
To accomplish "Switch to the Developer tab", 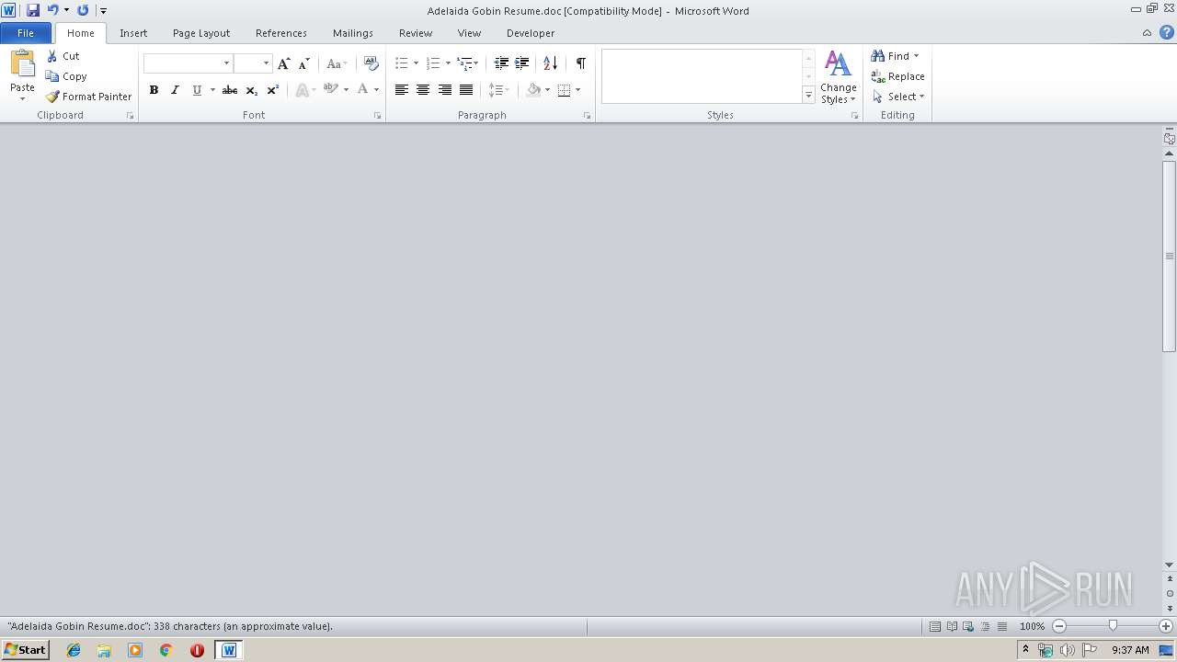I will pyautogui.click(x=531, y=33).
